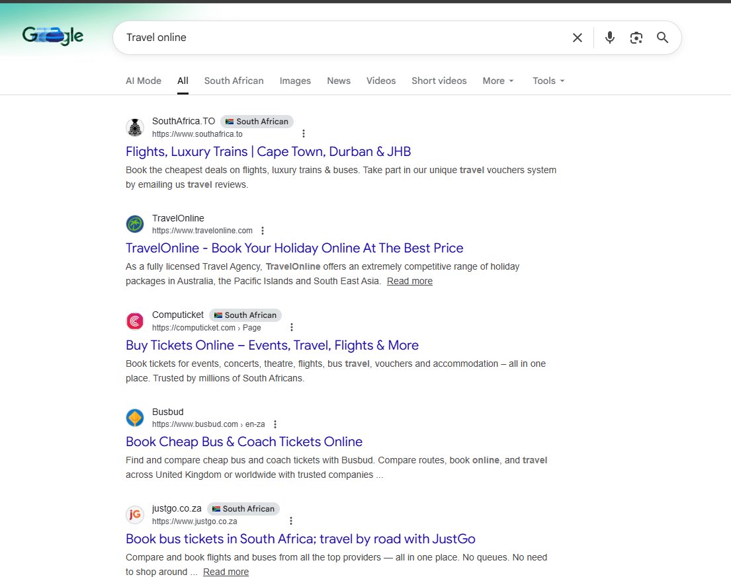Click the justgo.co.za site name
This screenshot has height=577, width=731.
[x=177, y=508]
